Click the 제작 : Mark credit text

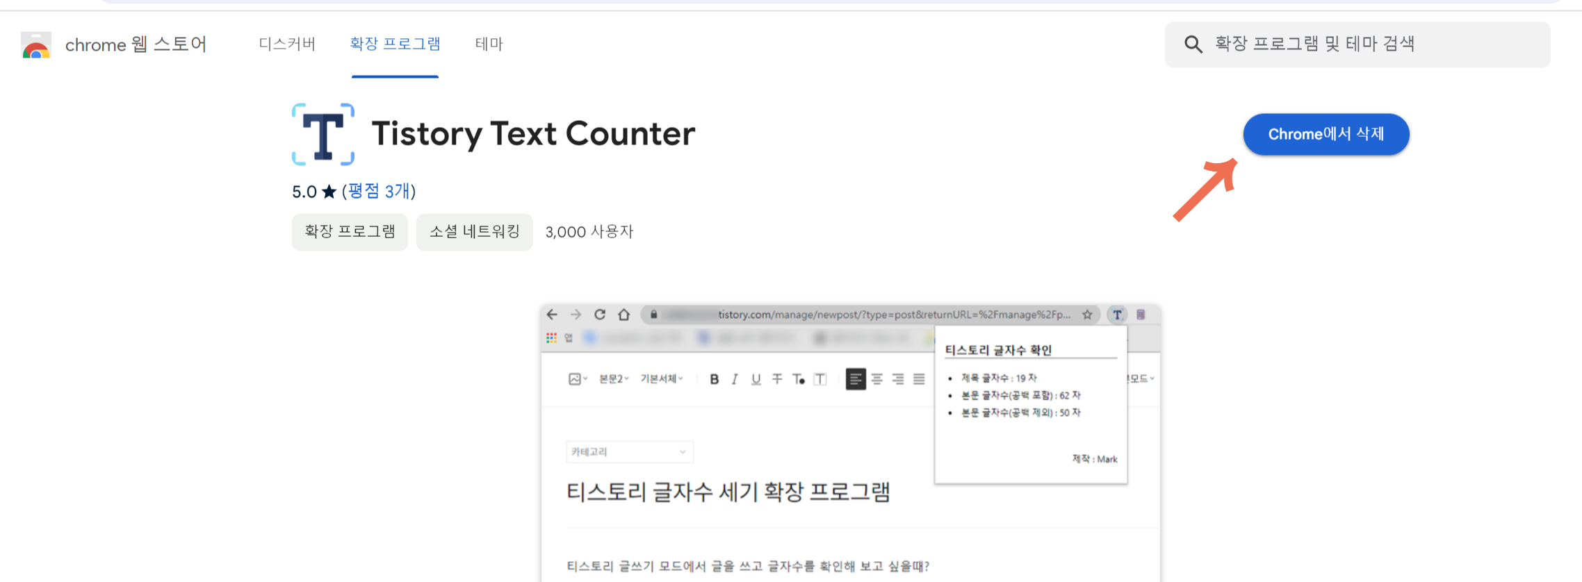(1095, 459)
